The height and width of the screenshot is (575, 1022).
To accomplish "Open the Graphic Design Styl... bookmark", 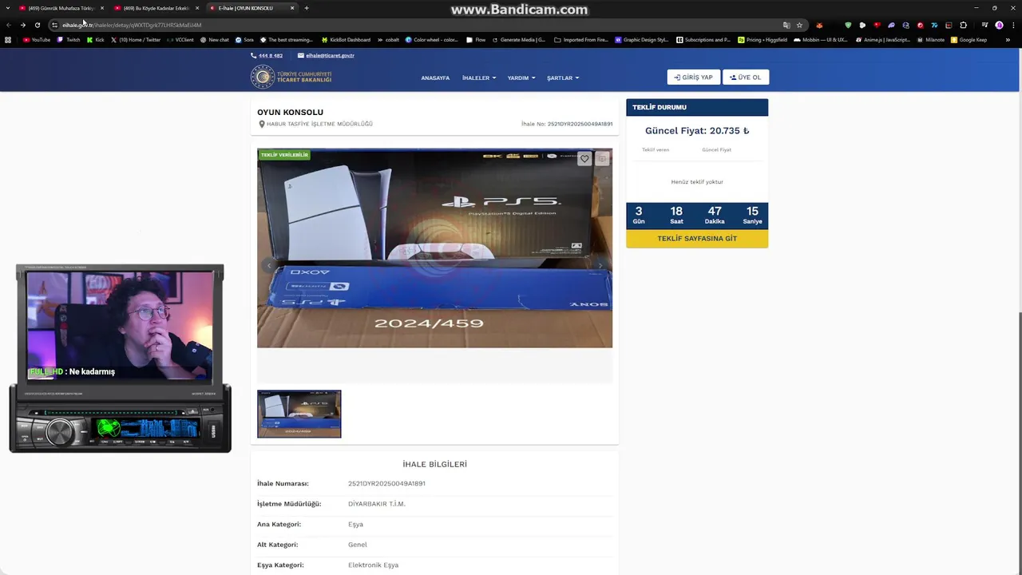I will 642,40.
